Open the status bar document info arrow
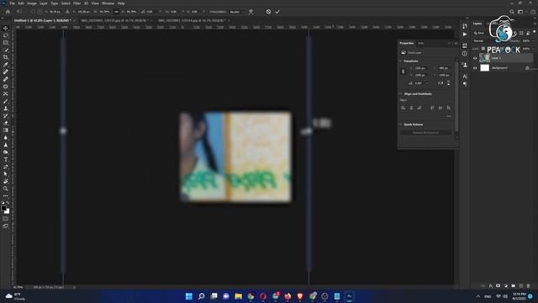 74,287
